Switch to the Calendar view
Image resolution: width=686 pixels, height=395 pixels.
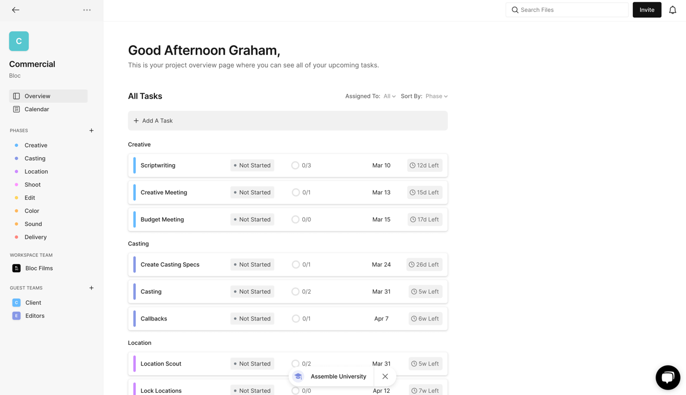click(36, 109)
